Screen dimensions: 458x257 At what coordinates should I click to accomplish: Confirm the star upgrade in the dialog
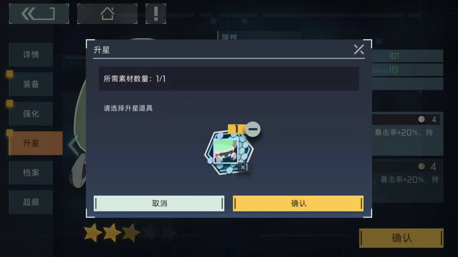tap(298, 203)
